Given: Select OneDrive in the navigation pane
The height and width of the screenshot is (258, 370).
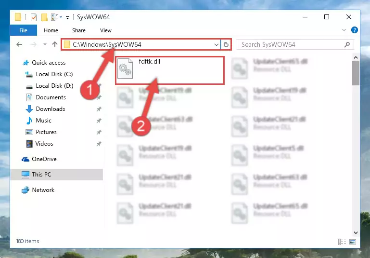Looking at the screenshot, I should click(x=44, y=159).
